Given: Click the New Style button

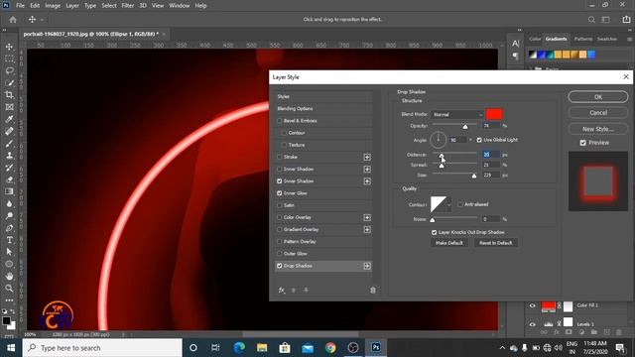Looking at the screenshot, I should click(x=598, y=129).
